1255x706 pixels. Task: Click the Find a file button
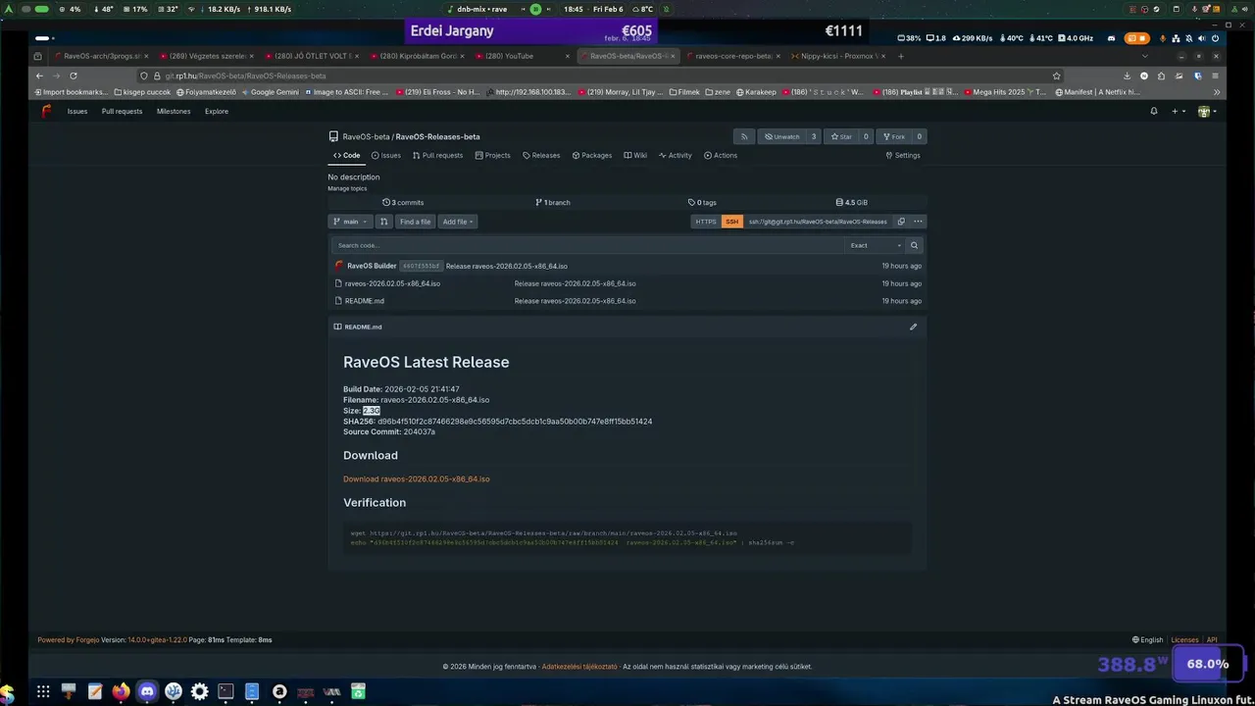(415, 222)
